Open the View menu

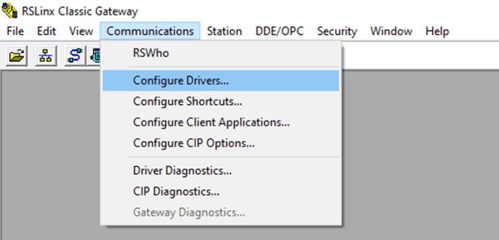[x=81, y=31]
